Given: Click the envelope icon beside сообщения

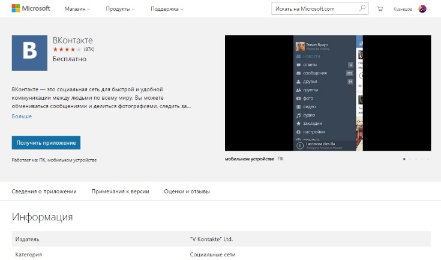Looking at the screenshot, I should [x=298, y=73].
